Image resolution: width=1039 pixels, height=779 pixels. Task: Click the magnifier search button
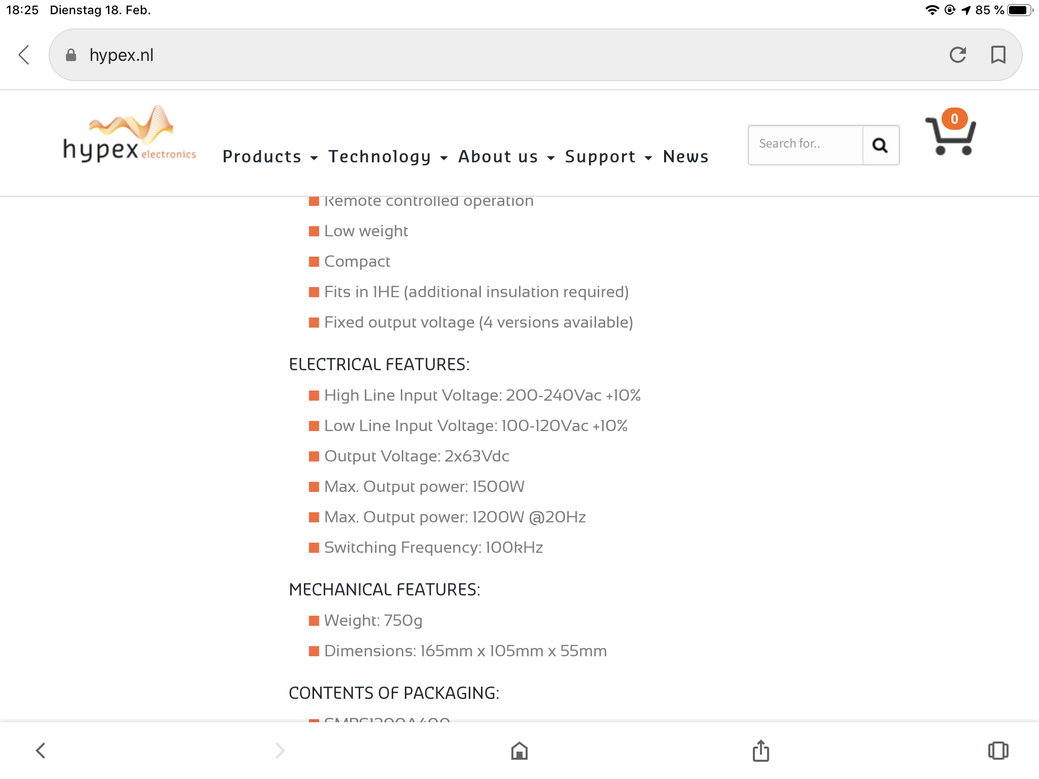point(881,145)
